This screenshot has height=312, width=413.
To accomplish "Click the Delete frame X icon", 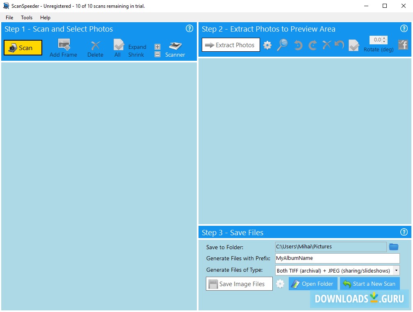I will tap(95, 45).
